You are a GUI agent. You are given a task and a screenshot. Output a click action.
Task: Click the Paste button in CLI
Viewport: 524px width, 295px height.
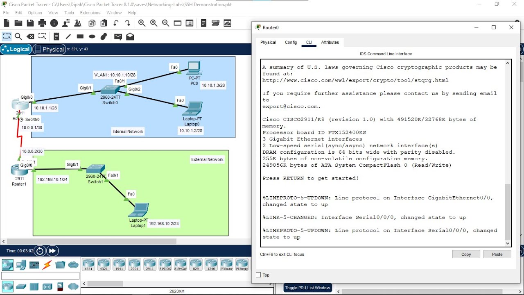(497, 254)
